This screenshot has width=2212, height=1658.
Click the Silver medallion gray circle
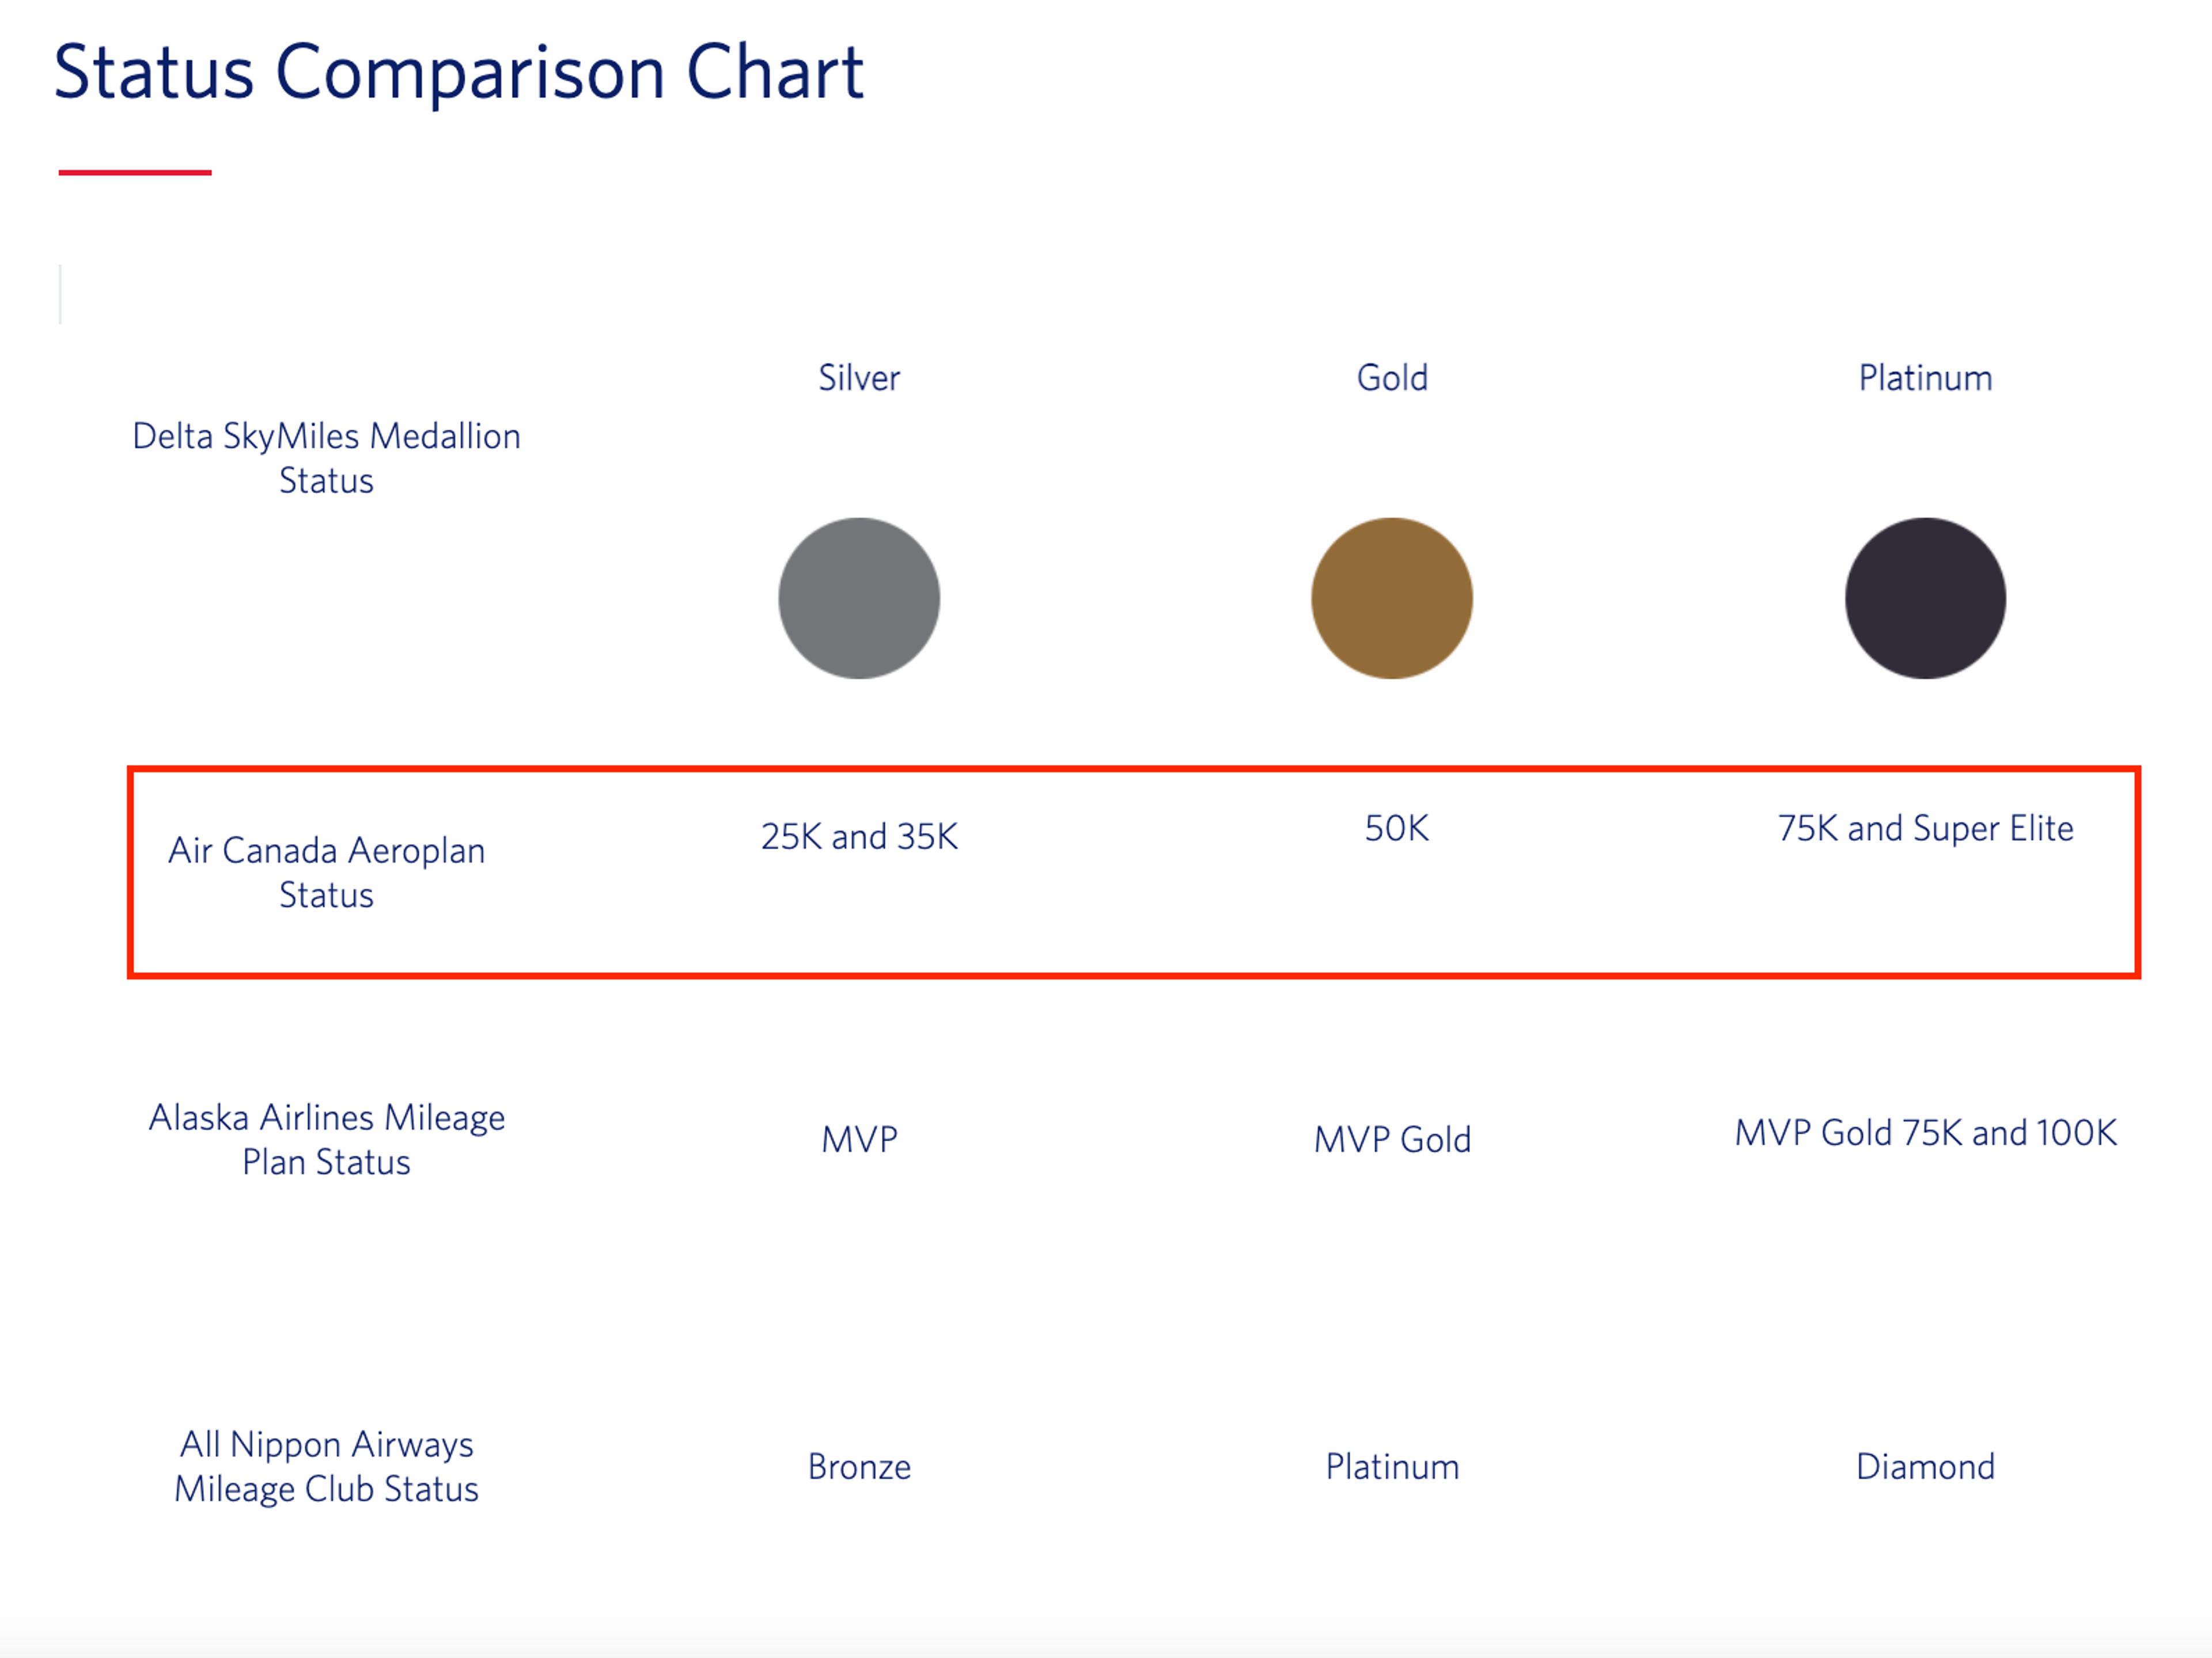coord(859,598)
